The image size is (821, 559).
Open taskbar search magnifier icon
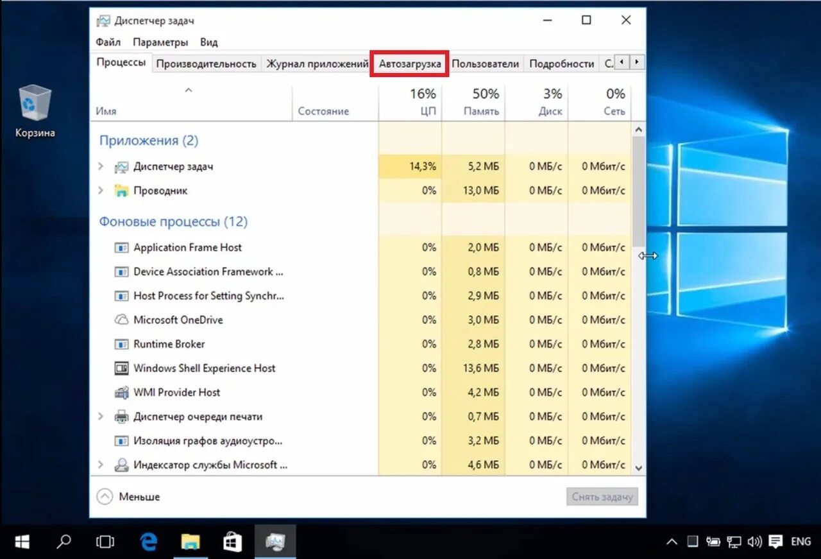[63, 542]
